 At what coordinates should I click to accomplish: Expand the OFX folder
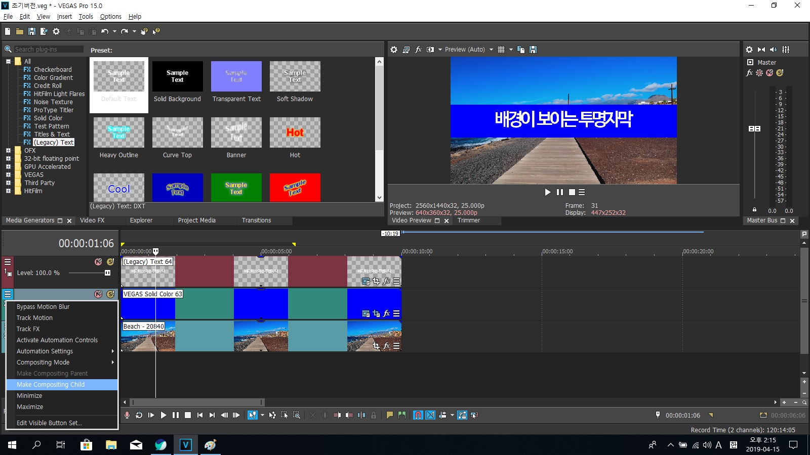(x=8, y=151)
